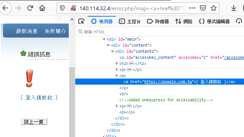244x137 pixels.
Task: Open the browser home page
Action: 42,8
